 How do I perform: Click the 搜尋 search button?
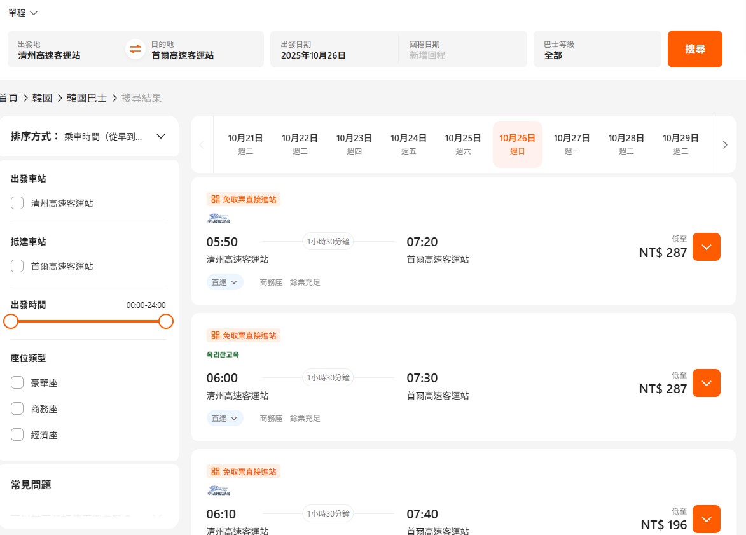click(694, 48)
